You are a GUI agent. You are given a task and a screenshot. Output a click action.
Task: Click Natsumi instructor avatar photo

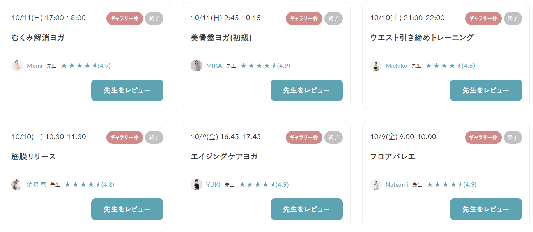click(376, 184)
